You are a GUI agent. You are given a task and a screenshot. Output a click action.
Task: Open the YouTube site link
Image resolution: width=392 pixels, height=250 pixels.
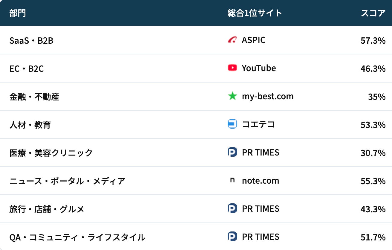[259, 68]
